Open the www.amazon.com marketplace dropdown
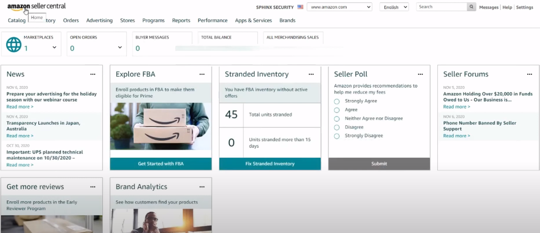 (339, 7)
